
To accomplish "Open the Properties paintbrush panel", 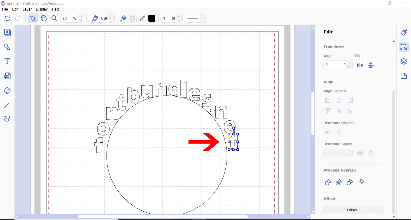I will (x=404, y=32).
